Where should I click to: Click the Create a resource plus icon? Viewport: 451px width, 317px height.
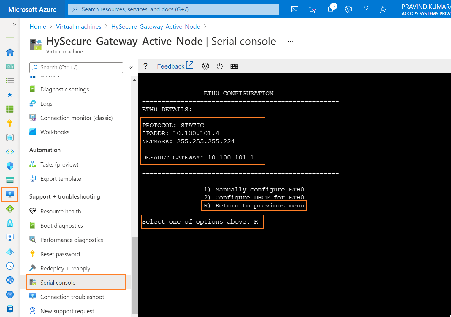click(x=10, y=38)
